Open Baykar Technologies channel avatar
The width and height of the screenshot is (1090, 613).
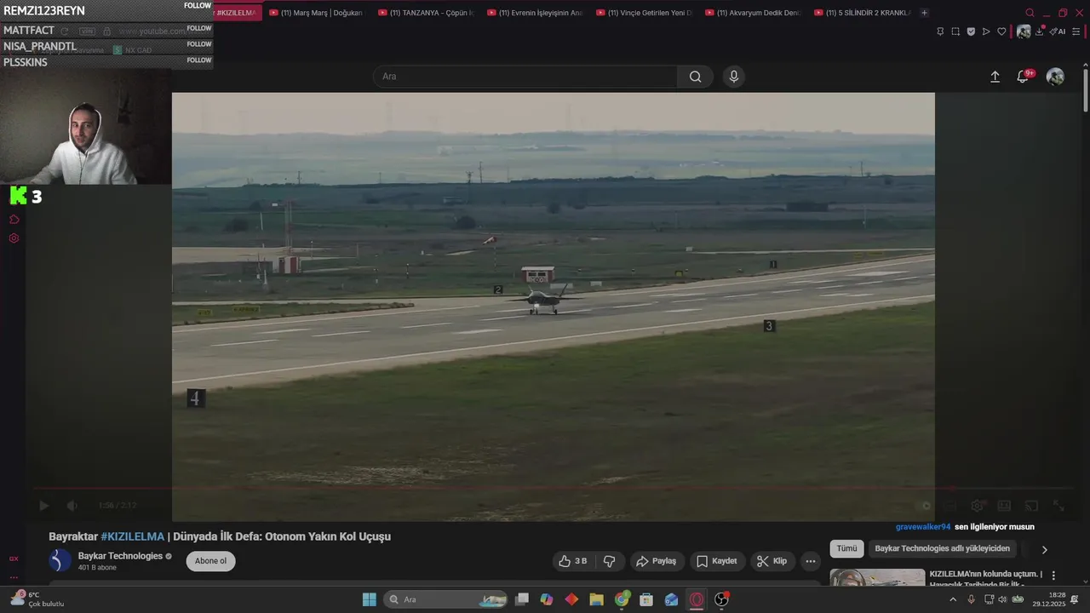click(x=60, y=560)
